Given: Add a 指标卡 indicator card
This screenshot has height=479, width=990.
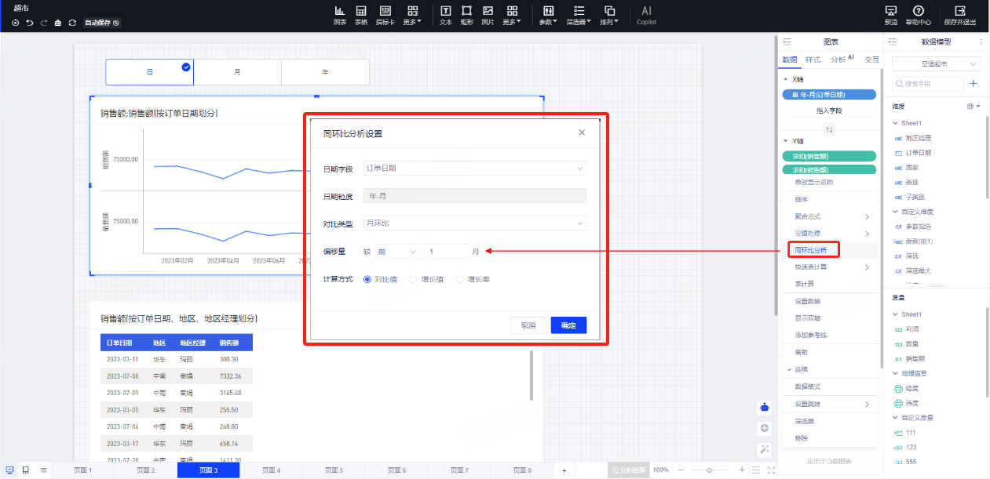Looking at the screenshot, I should pos(385,15).
